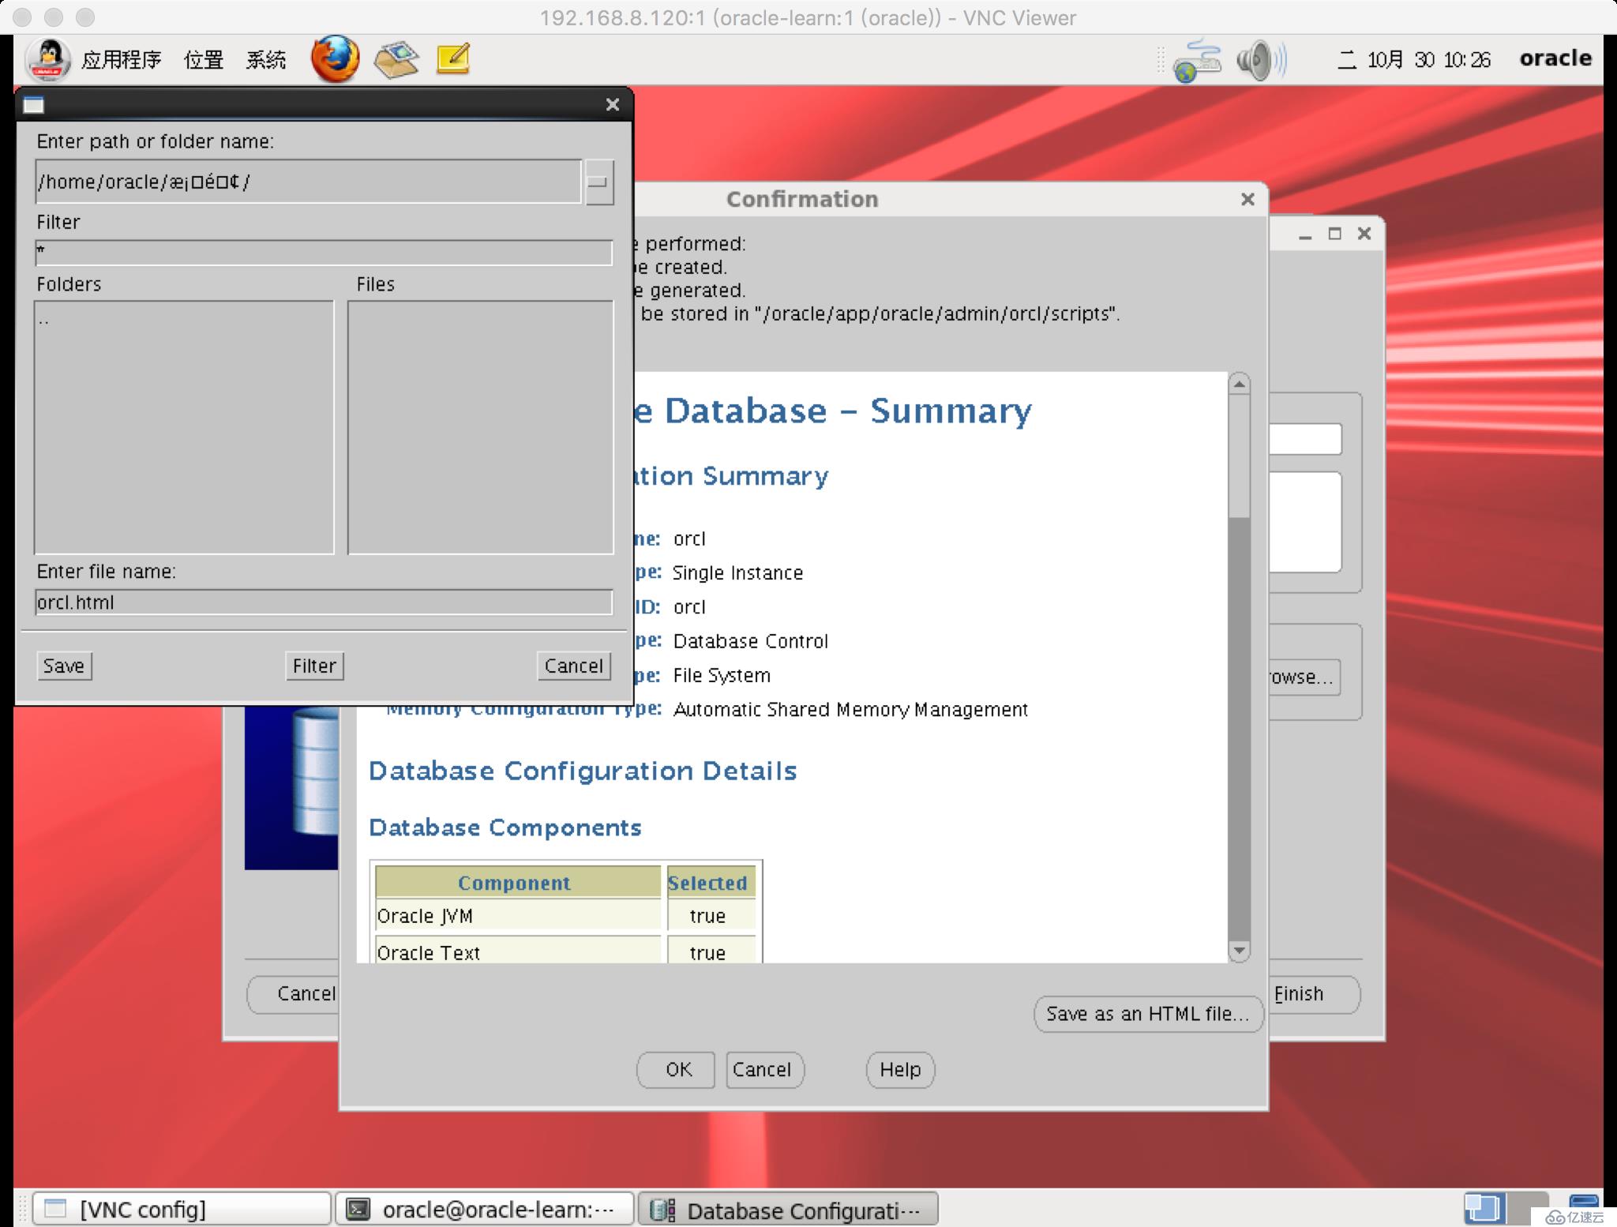Viewport: 1617px width, 1227px height.
Task: Click the summary vertical scrollbar thumb
Action: tap(1240, 456)
